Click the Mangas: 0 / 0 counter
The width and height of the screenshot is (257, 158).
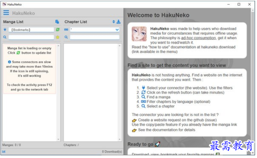[x=12, y=145]
